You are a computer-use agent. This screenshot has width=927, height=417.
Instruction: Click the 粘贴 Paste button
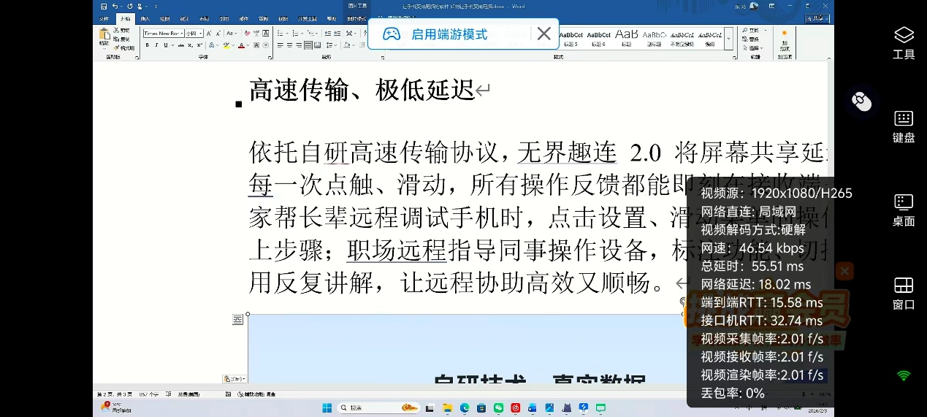pos(104,37)
